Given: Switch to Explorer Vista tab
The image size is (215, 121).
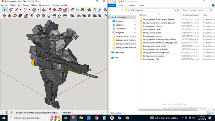Looking at the screenshot, I should coord(142,5).
